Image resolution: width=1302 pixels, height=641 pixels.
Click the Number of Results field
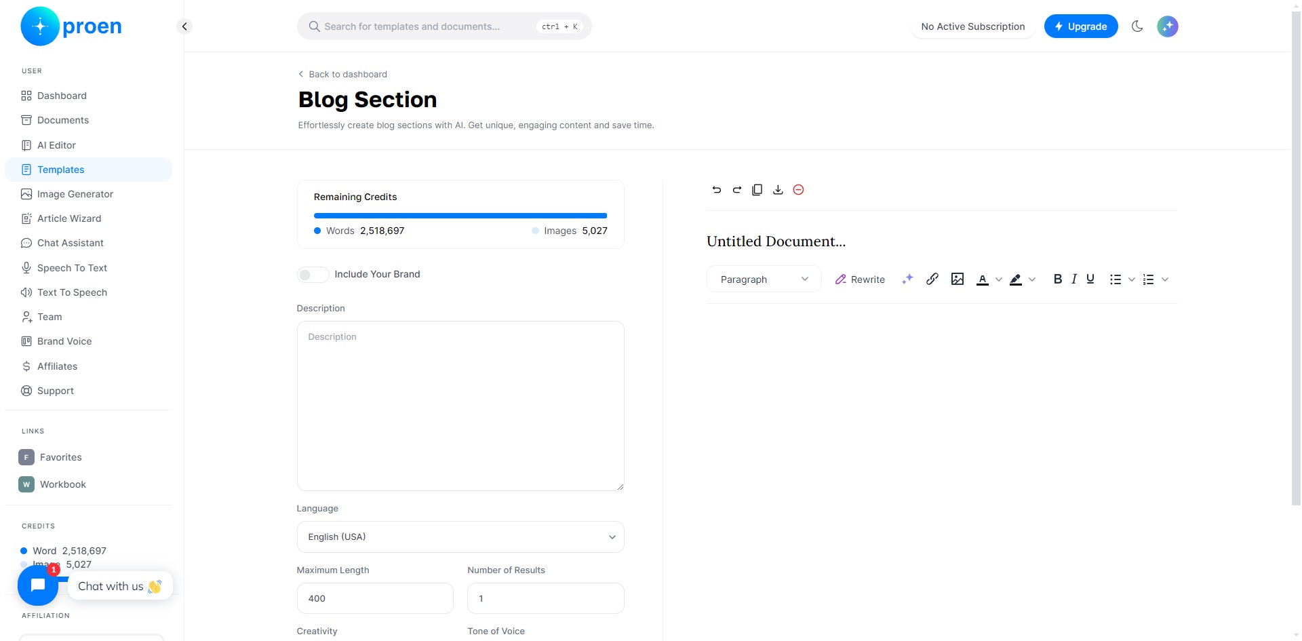pos(545,598)
